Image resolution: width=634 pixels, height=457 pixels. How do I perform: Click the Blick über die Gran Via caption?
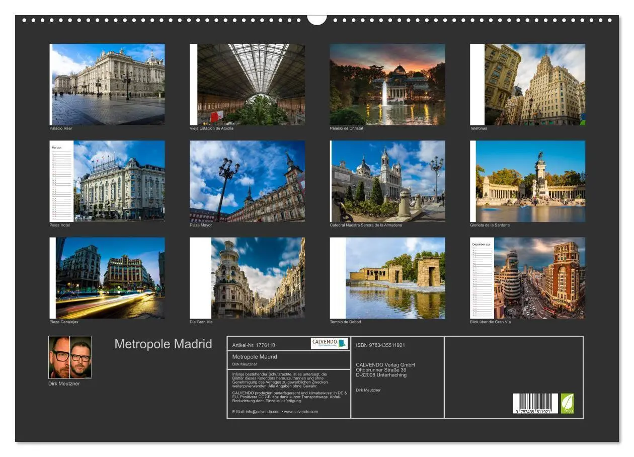click(490, 322)
